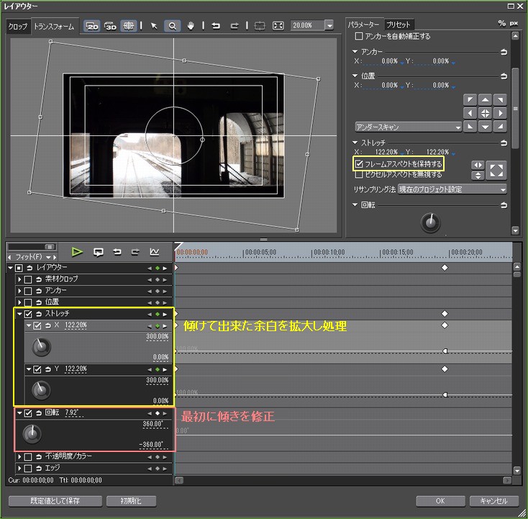
Task: Click the 既定値として保存 button
Action: pos(55,500)
